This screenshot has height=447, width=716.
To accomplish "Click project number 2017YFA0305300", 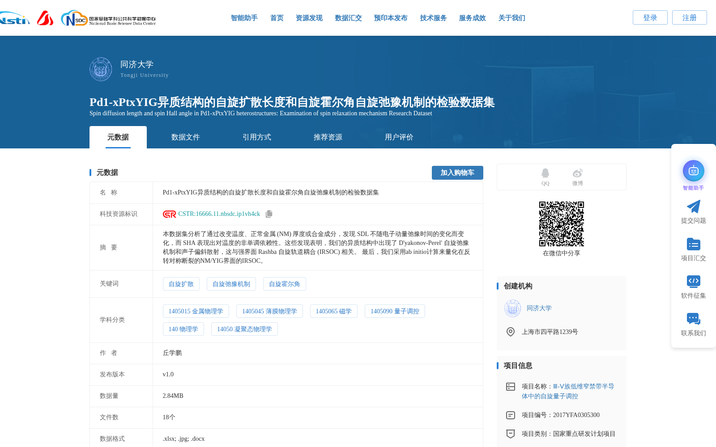I will [576, 415].
